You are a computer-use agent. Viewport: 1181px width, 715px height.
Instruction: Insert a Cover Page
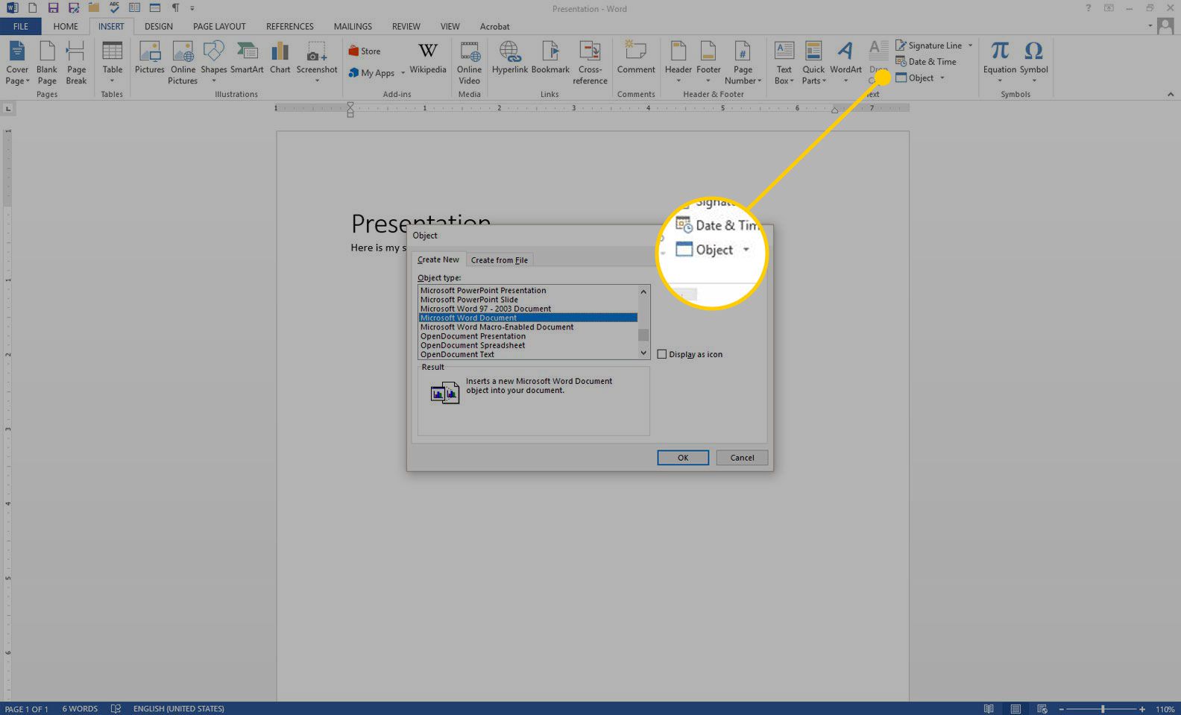point(17,63)
